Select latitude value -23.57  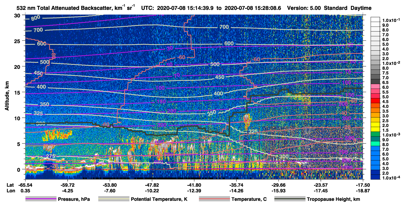coord(321,185)
